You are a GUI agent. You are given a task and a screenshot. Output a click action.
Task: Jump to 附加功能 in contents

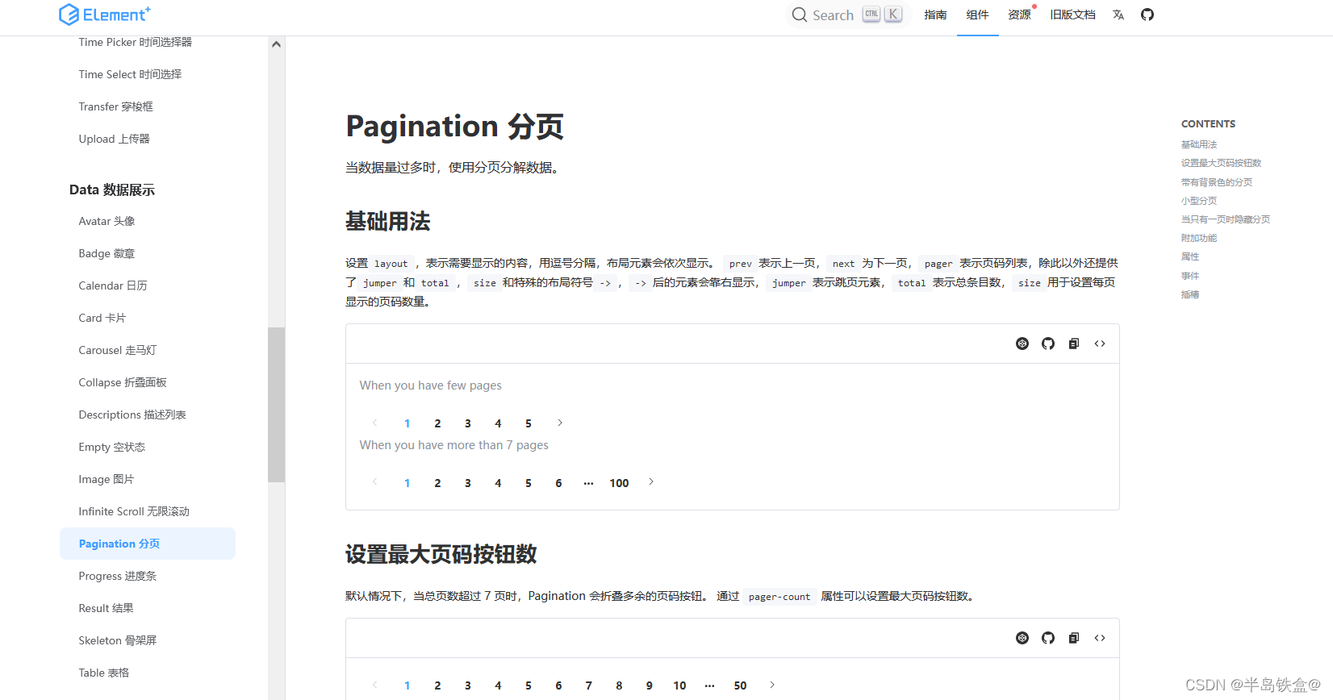tap(1199, 238)
